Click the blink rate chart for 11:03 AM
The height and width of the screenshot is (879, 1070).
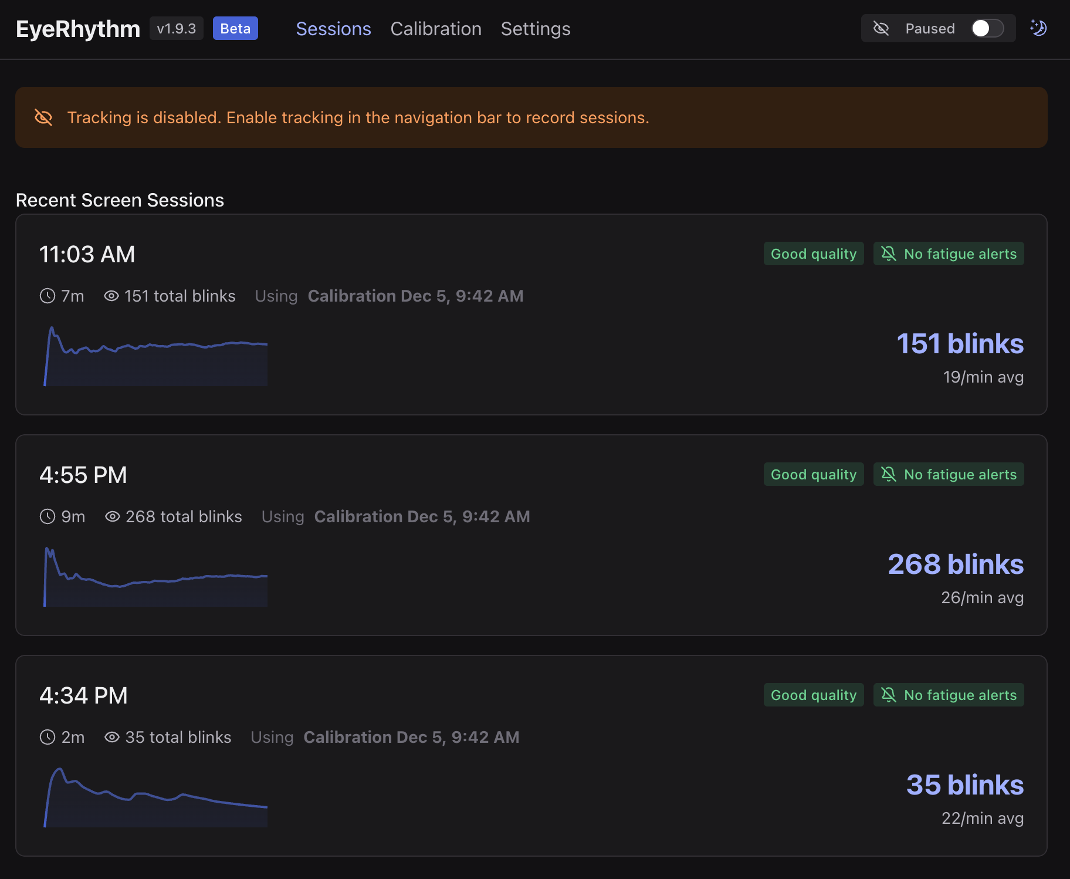tap(155, 356)
